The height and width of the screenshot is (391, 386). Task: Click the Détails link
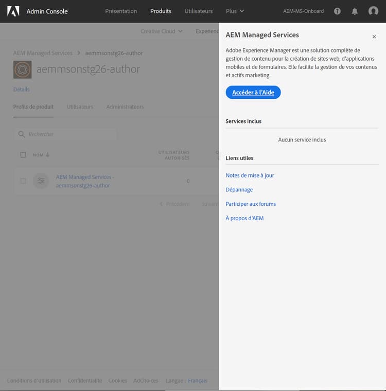coord(21,90)
